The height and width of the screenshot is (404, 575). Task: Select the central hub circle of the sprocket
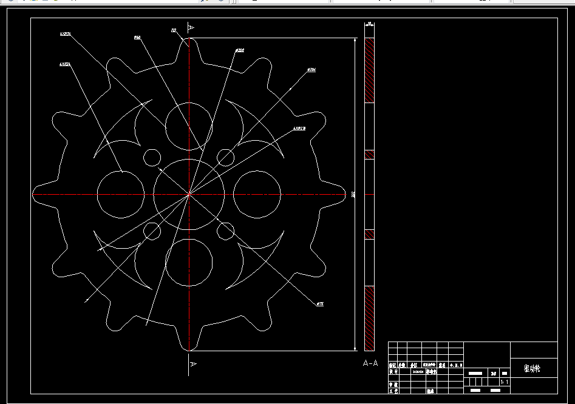(x=189, y=195)
